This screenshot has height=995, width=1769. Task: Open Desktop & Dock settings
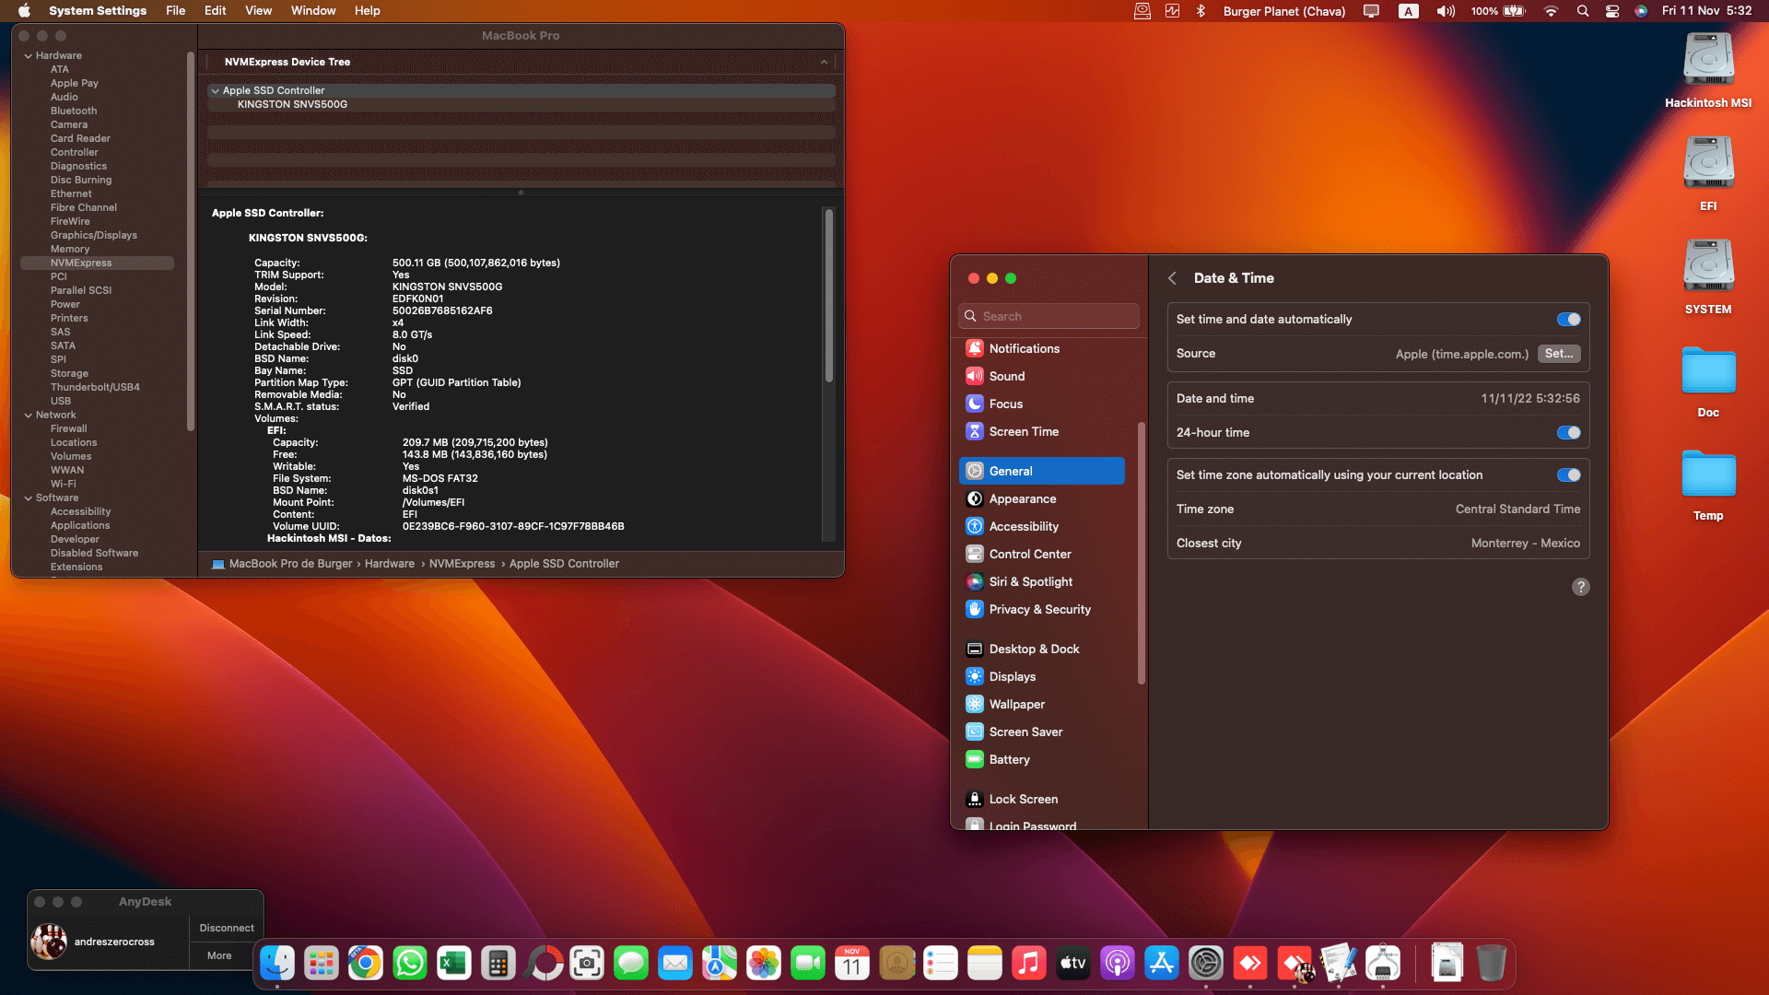click(x=1042, y=649)
